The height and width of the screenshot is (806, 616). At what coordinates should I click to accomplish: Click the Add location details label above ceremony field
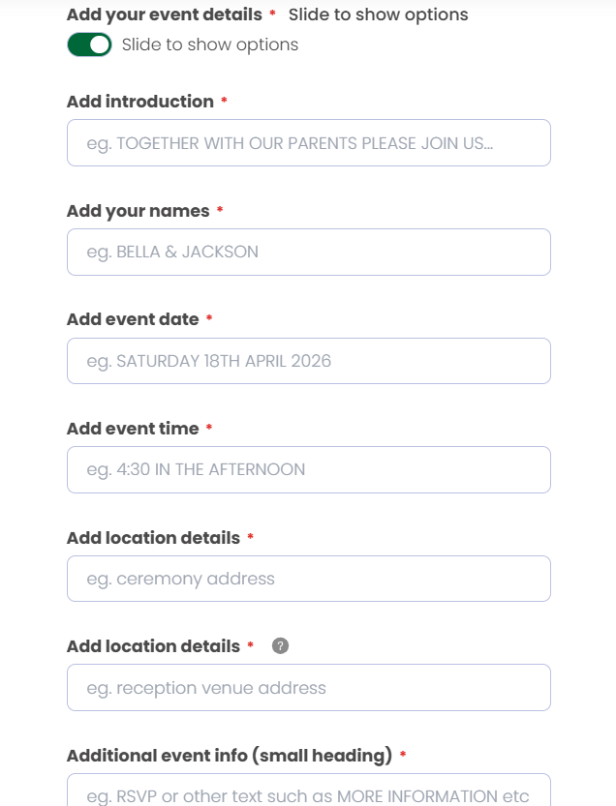pyautogui.click(x=153, y=537)
